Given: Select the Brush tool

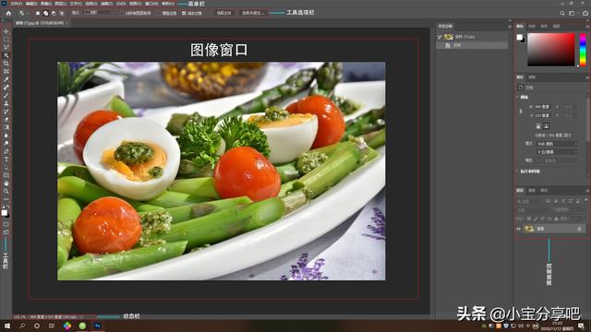Looking at the screenshot, I should [x=6, y=95].
